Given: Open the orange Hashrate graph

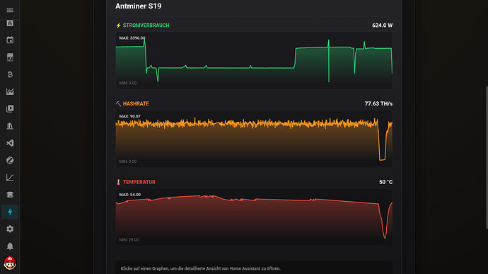Looking at the screenshot, I should [x=254, y=138].
